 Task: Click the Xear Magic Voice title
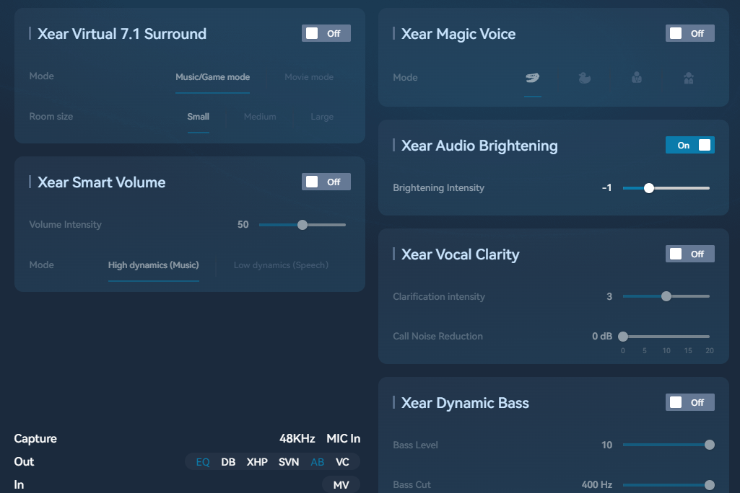pyautogui.click(x=458, y=34)
